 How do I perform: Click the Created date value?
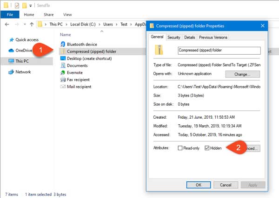click(x=206, y=117)
